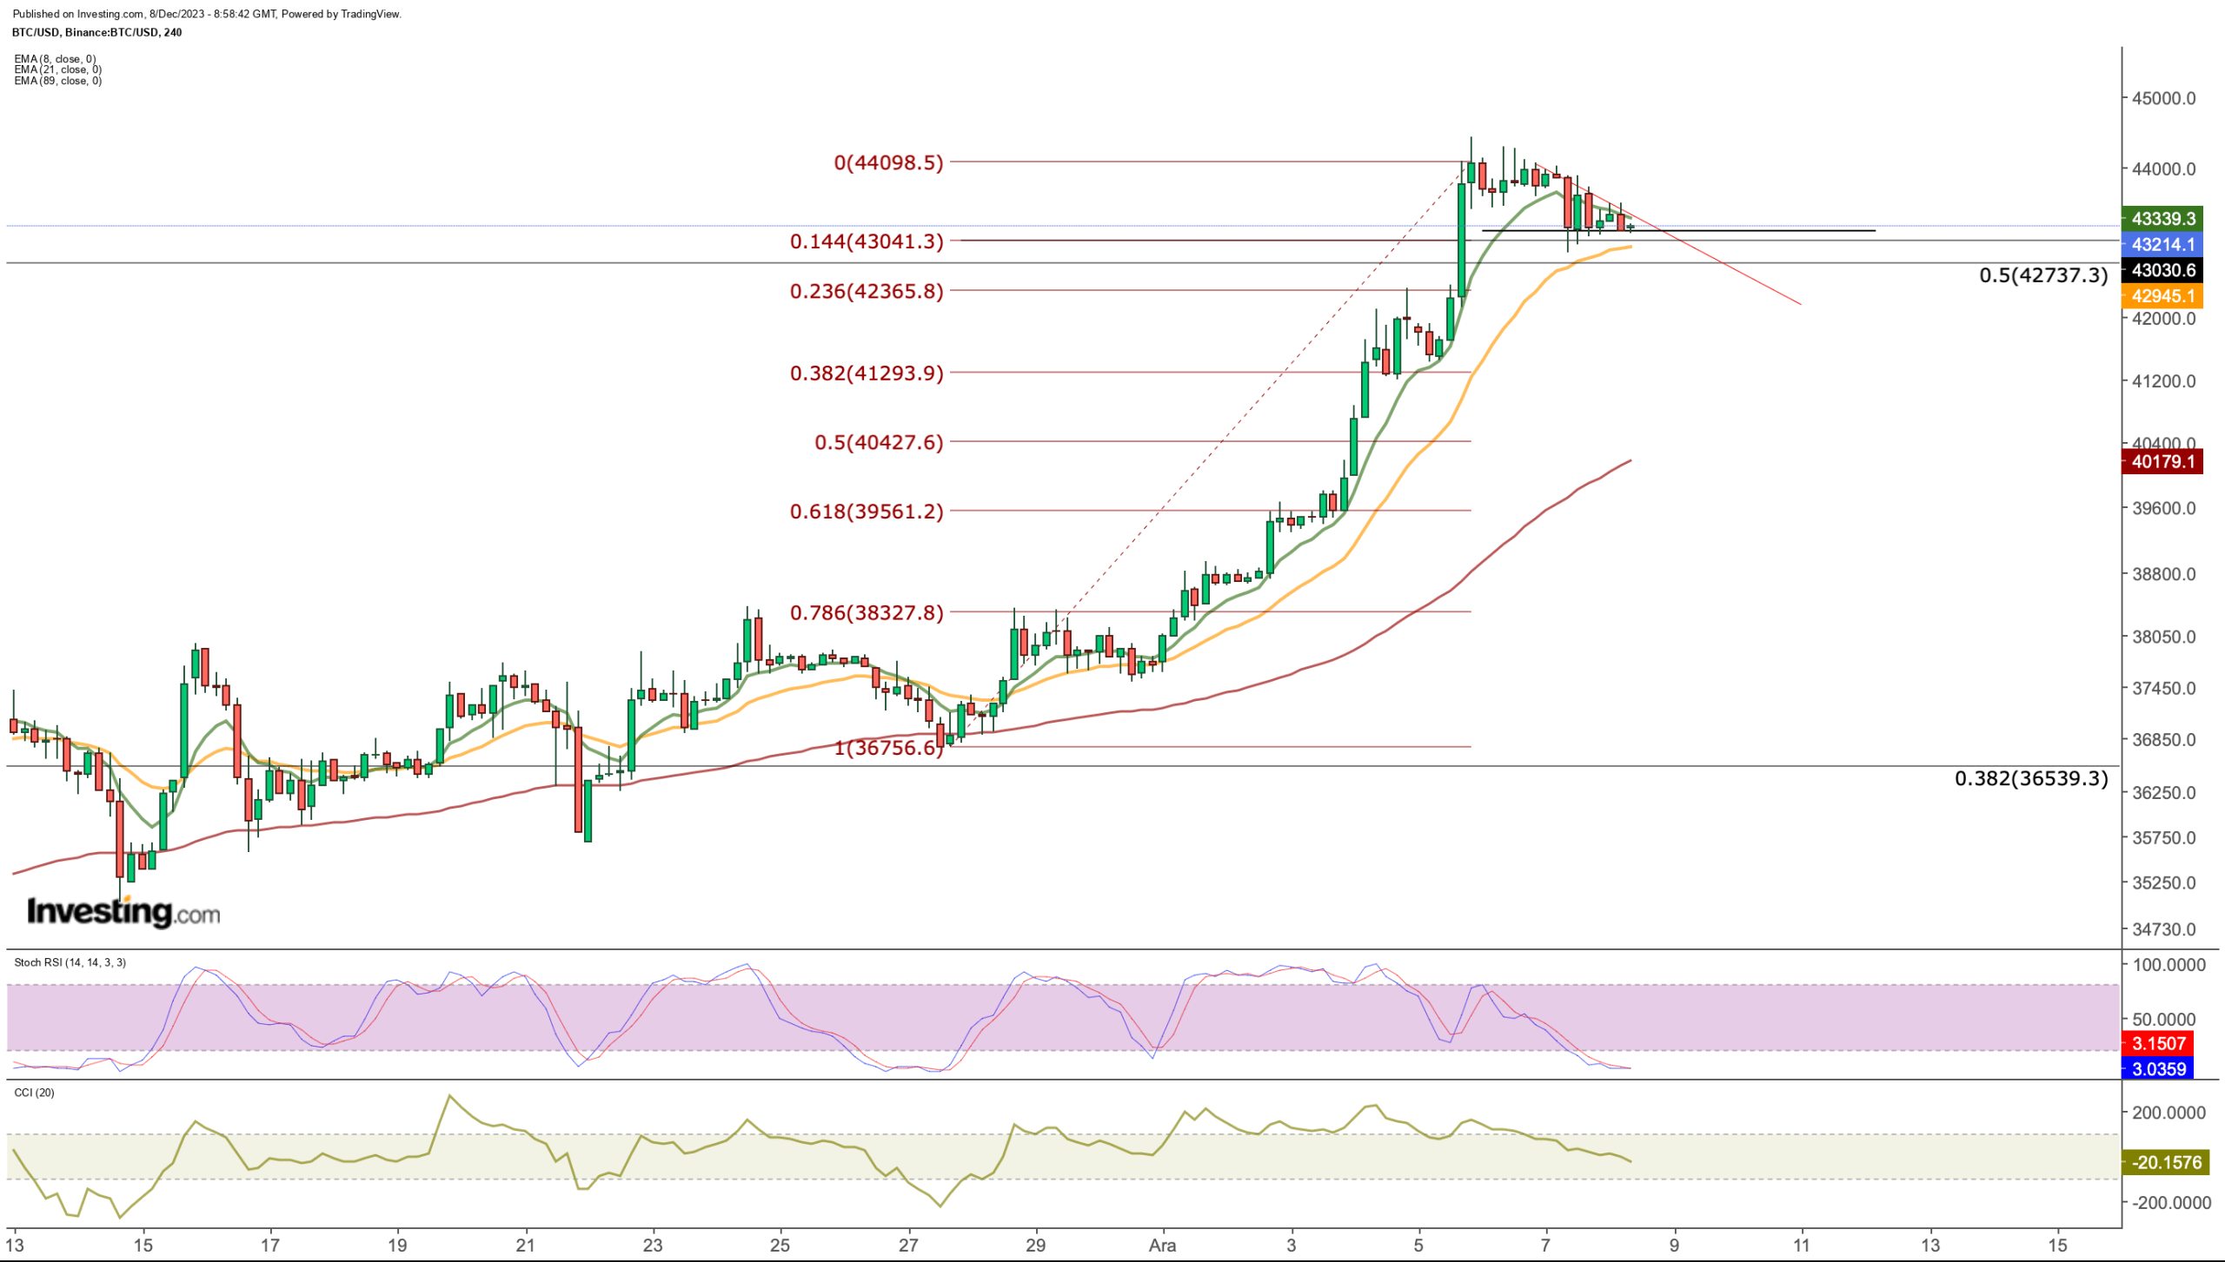Click the orange 42945.1 EMA price tag
The height and width of the screenshot is (1262, 2225).
point(2162,296)
